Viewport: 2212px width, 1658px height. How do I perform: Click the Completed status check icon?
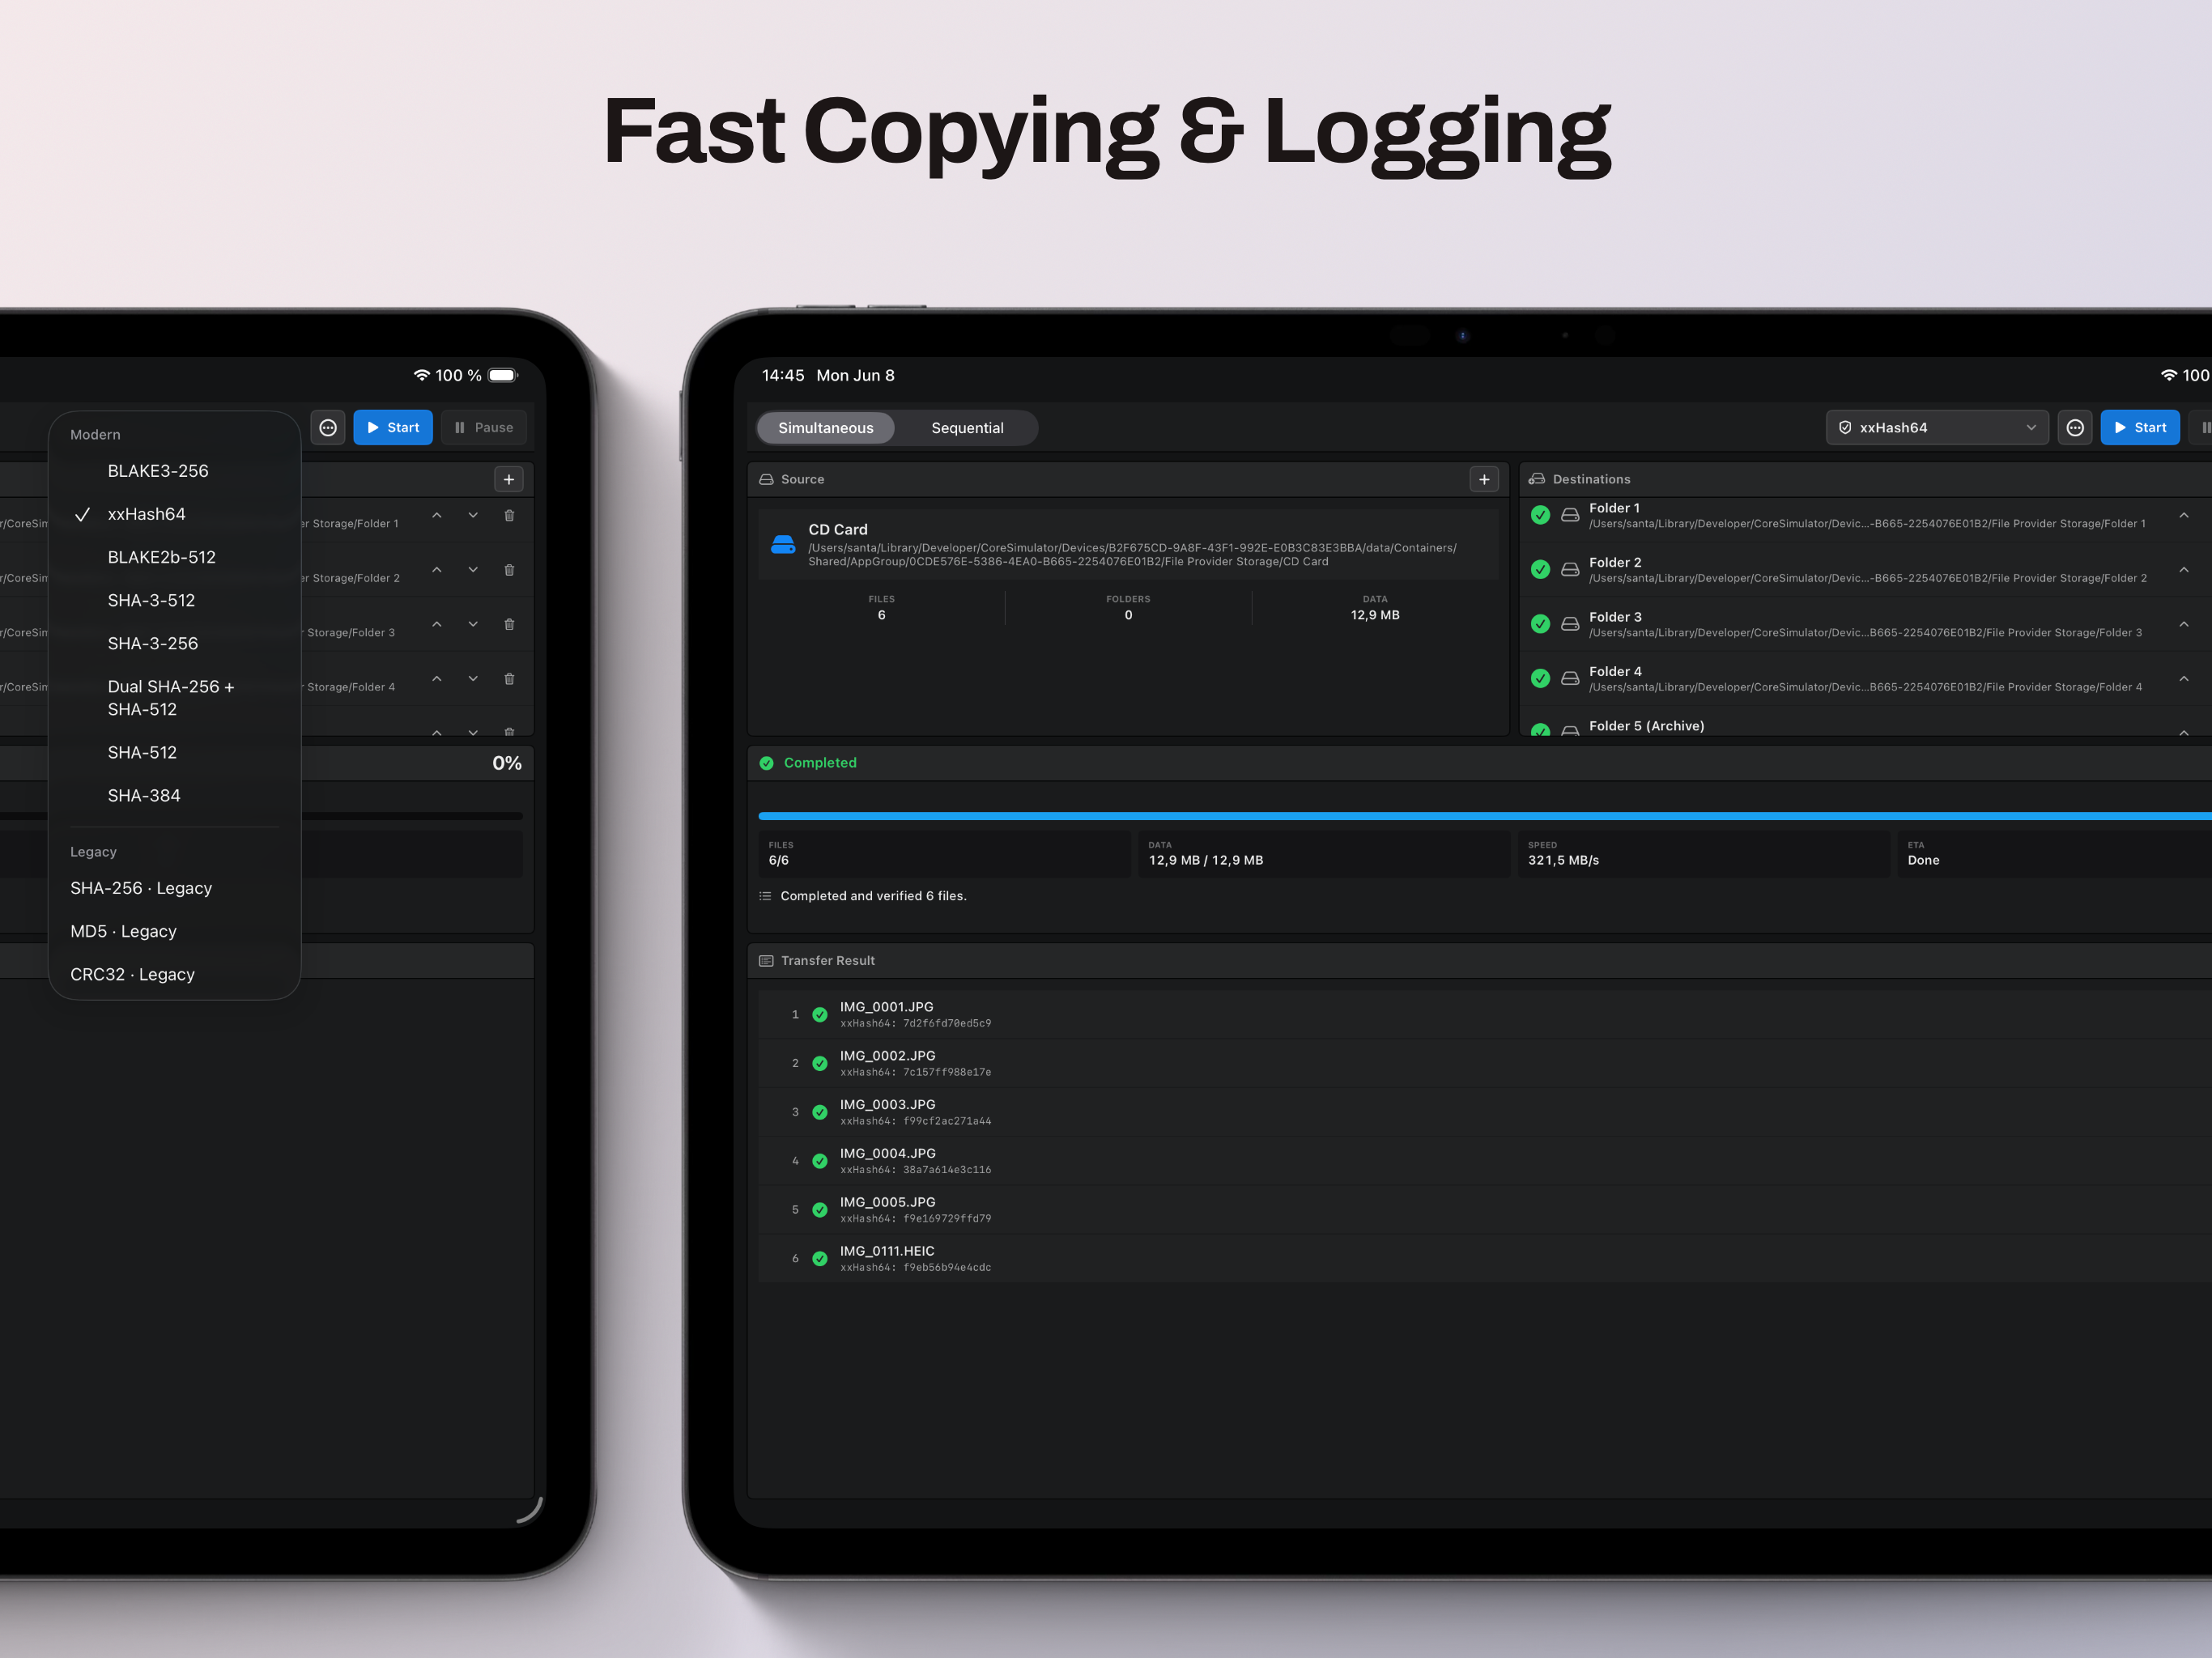(767, 763)
